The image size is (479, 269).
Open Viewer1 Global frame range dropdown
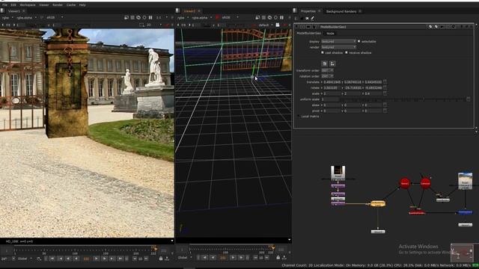point(25,259)
